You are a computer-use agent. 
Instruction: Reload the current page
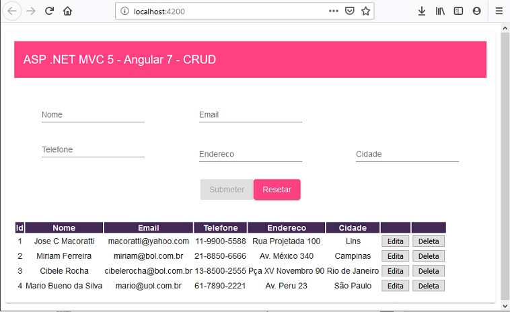(x=49, y=11)
